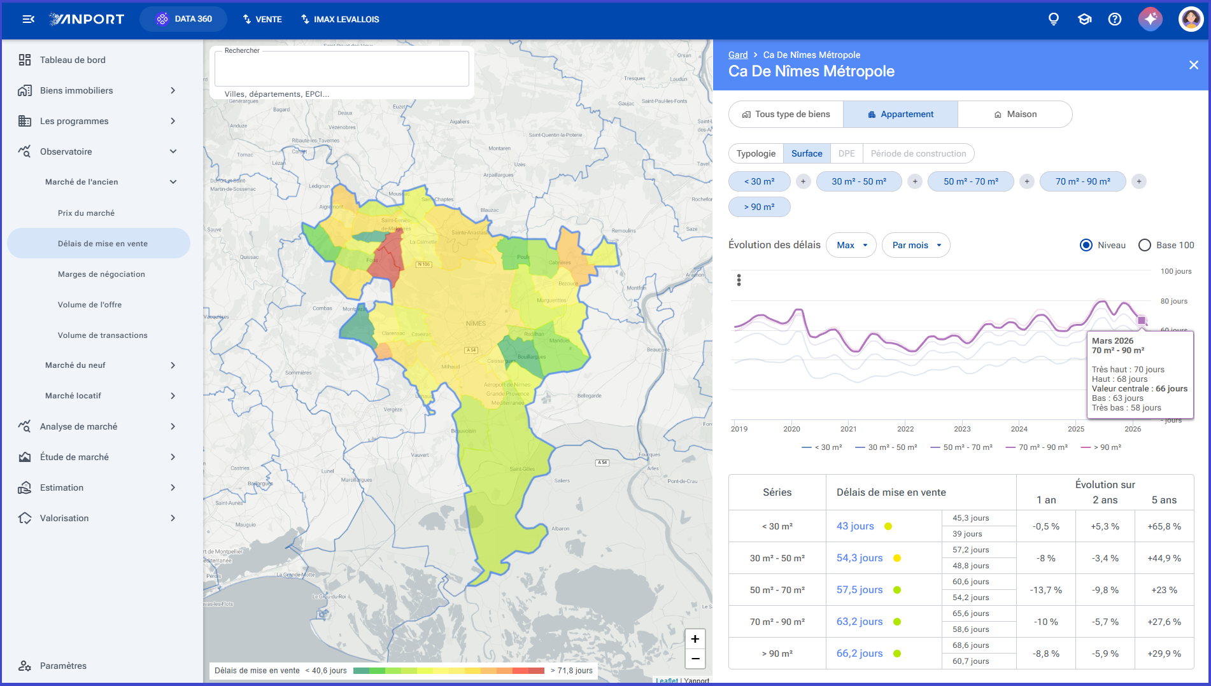Click the delay color legend gradient
This screenshot has width=1211, height=686.
(449, 671)
